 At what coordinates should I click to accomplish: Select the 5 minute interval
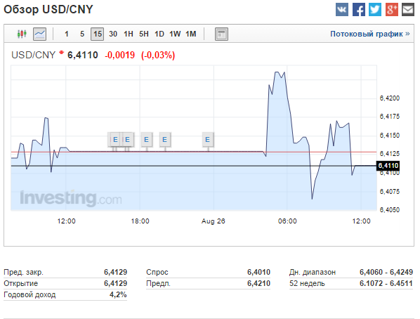pyautogui.click(x=82, y=34)
